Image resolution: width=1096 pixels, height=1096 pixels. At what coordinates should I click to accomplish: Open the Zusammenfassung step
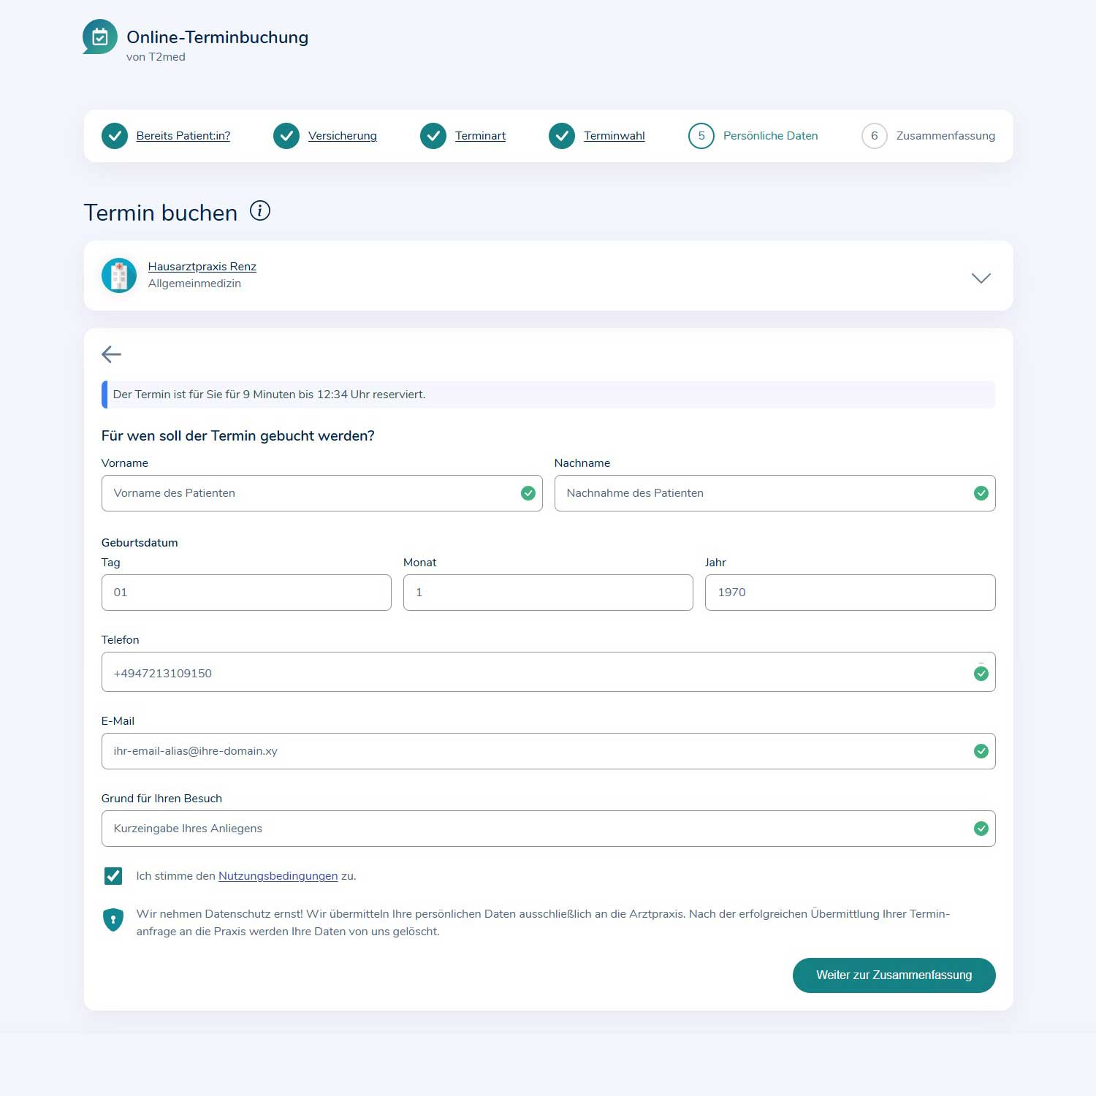[x=945, y=136]
